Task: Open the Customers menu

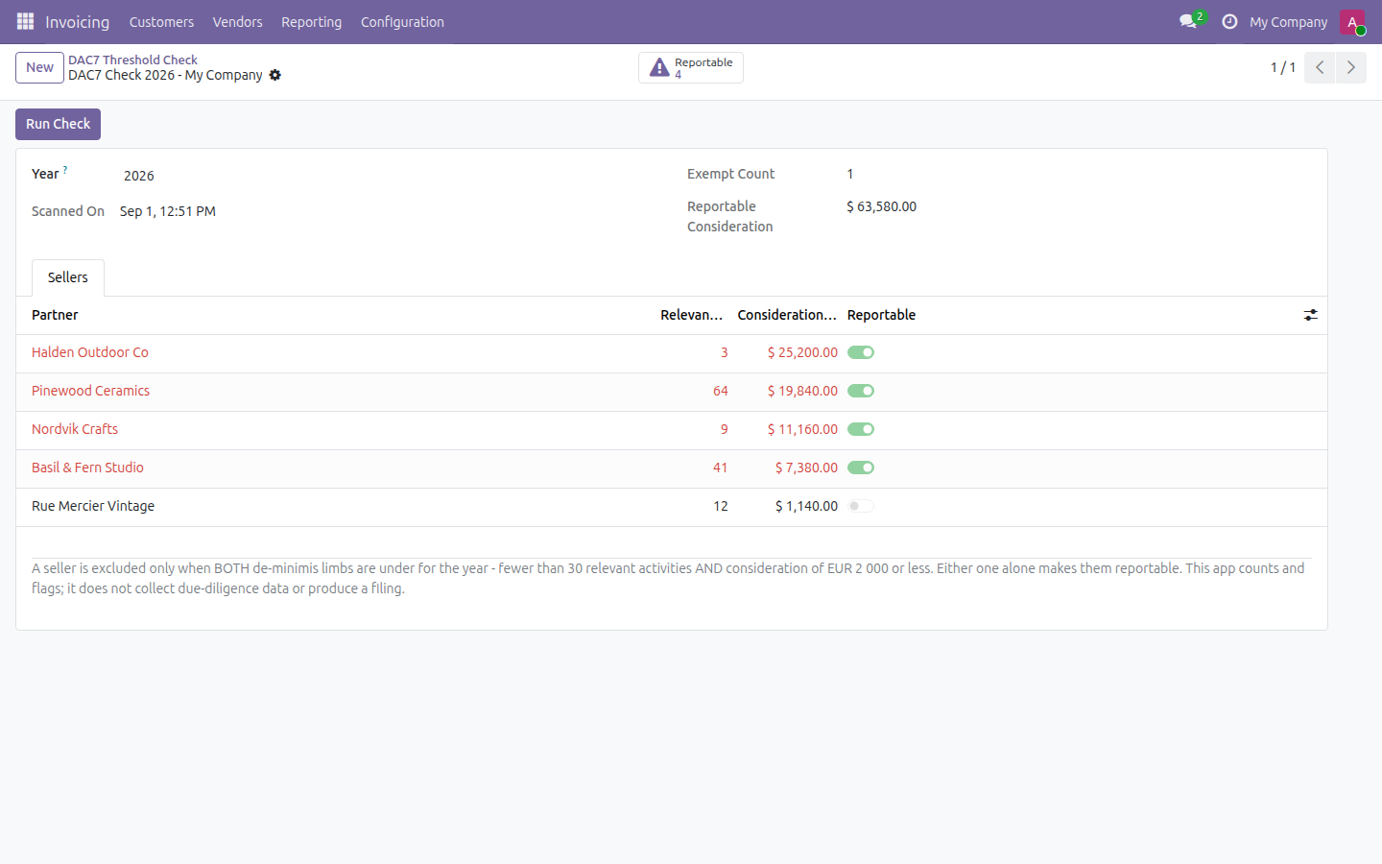Action: tap(161, 21)
